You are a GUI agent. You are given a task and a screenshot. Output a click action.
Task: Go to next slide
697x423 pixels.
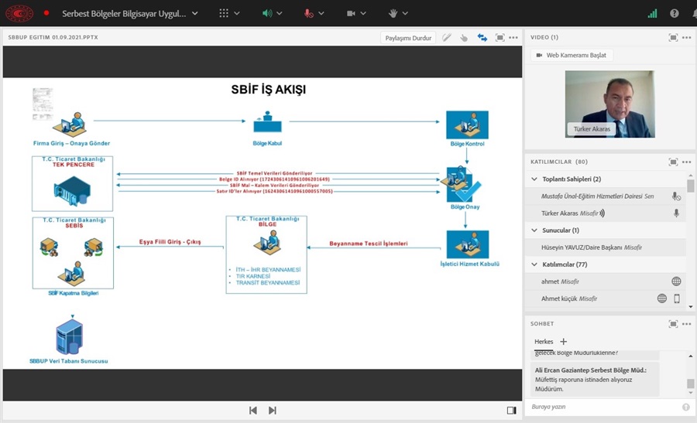pyautogui.click(x=273, y=410)
